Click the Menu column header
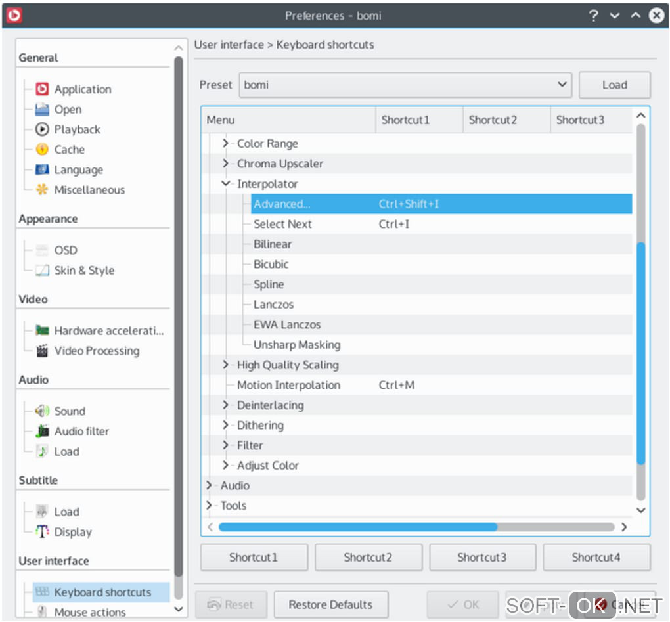 pos(289,120)
